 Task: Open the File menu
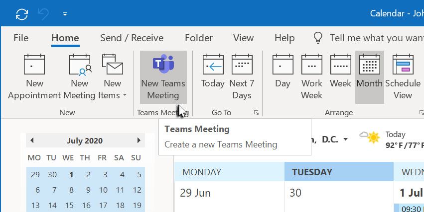(21, 38)
